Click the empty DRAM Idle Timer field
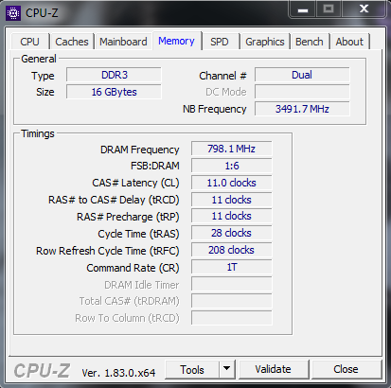The height and width of the screenshot is (388, 391). pyautogui.click(x=231, y=284)
